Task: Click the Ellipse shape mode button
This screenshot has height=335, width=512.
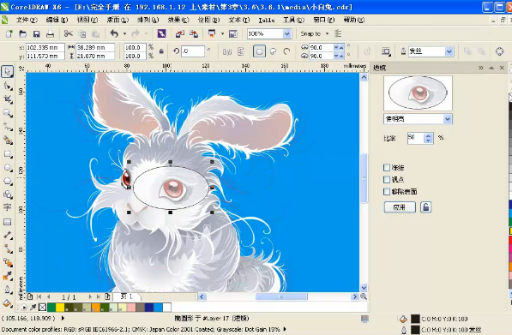Action: tap(259, 51)
